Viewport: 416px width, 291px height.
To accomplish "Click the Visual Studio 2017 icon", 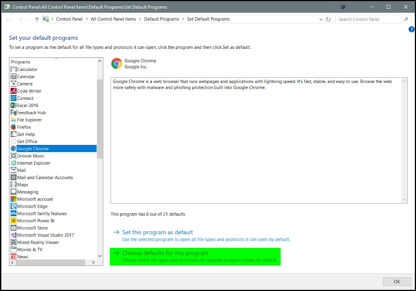I will click(14, 235).
